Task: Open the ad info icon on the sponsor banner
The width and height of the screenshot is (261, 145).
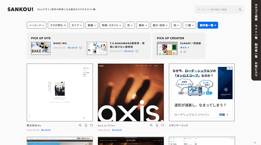Action: [x=228, y=69]
